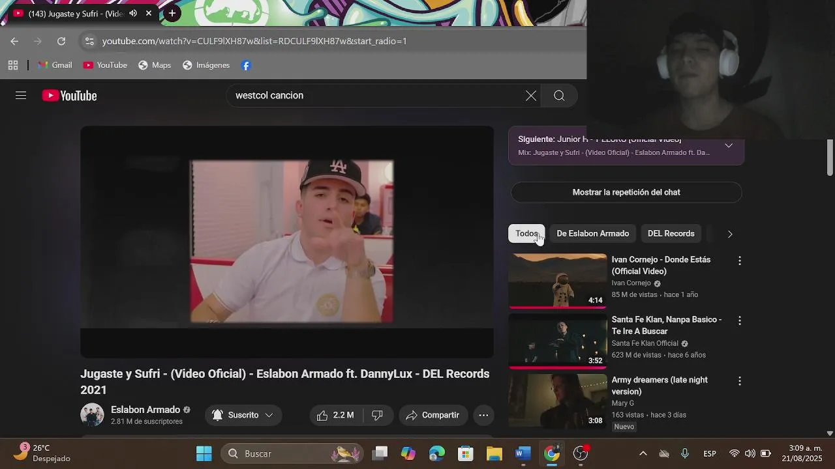The image size is (835, 469).
Task: Go back to the previous page
Action: (14, 41)
